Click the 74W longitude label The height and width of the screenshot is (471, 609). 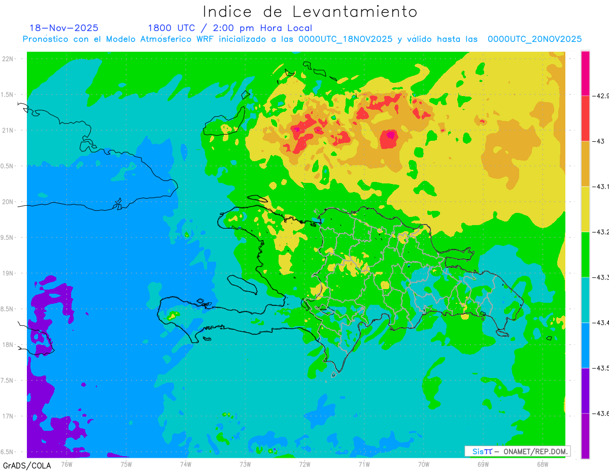(x=186, y=463)
